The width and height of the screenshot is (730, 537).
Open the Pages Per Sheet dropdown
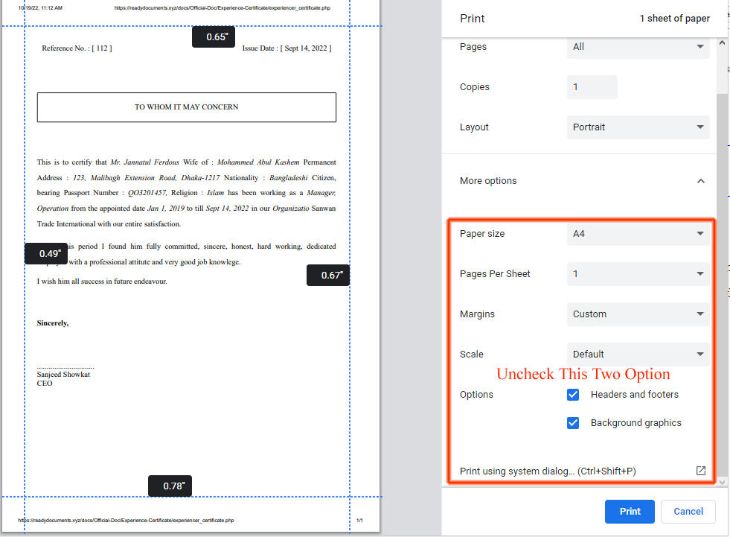tap(638, 273)
